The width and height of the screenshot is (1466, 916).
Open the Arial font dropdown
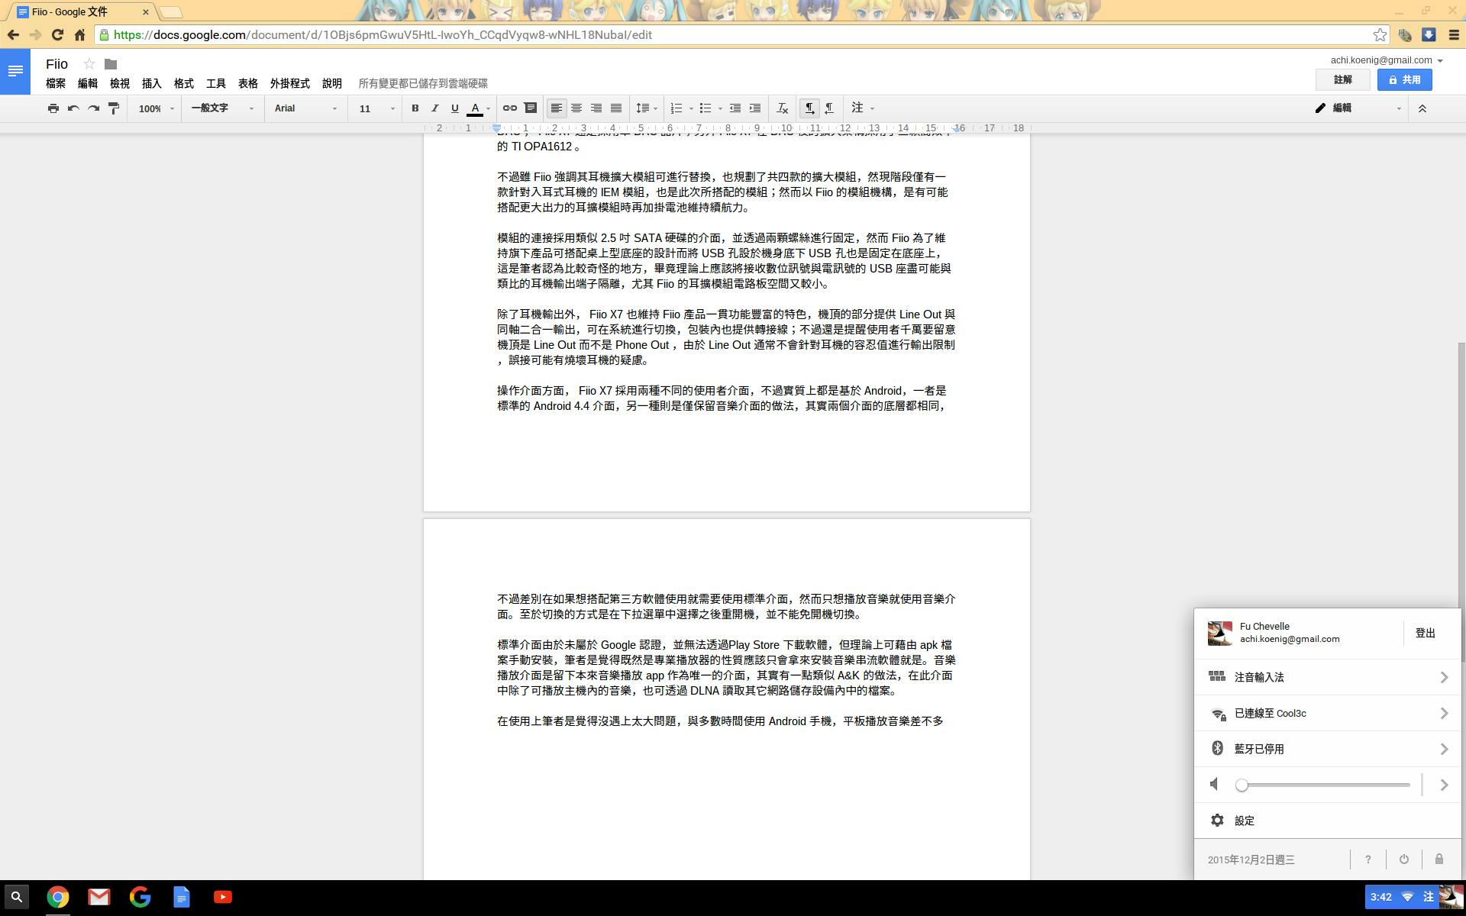pos(305,108)
